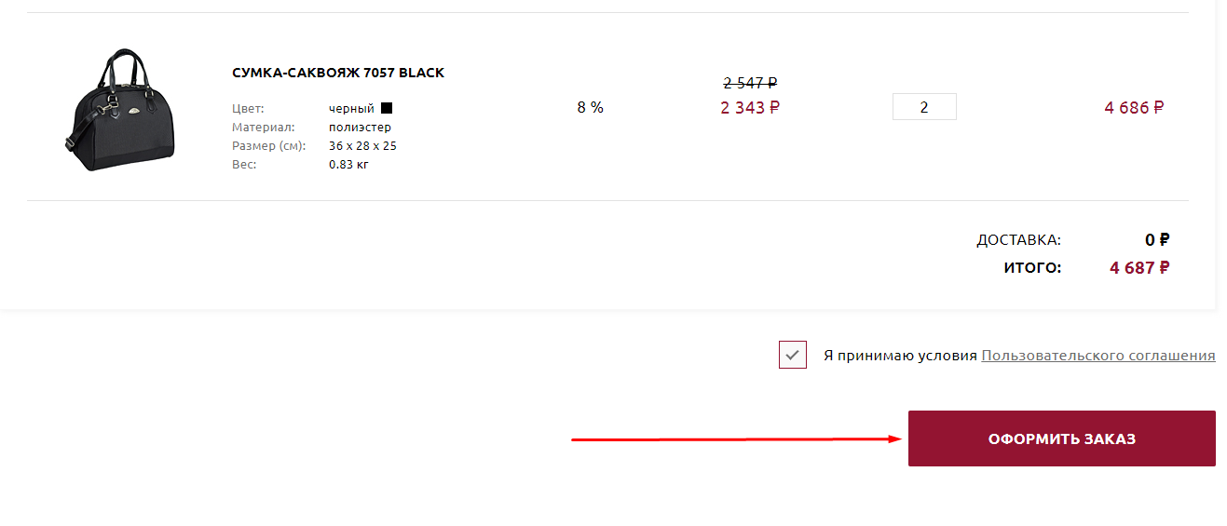Click the red arrow pointing to order button

pos(736,438)
